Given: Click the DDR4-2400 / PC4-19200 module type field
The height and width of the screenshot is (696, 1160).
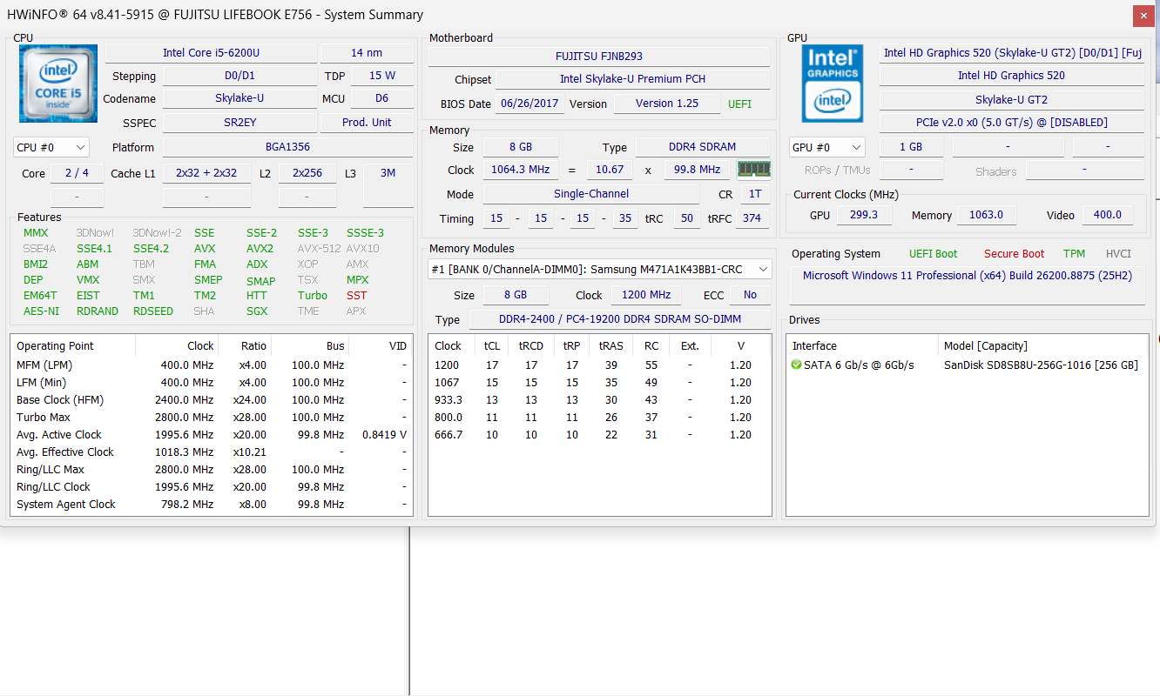Looking at the screenshot, I should tap(620, 319).
